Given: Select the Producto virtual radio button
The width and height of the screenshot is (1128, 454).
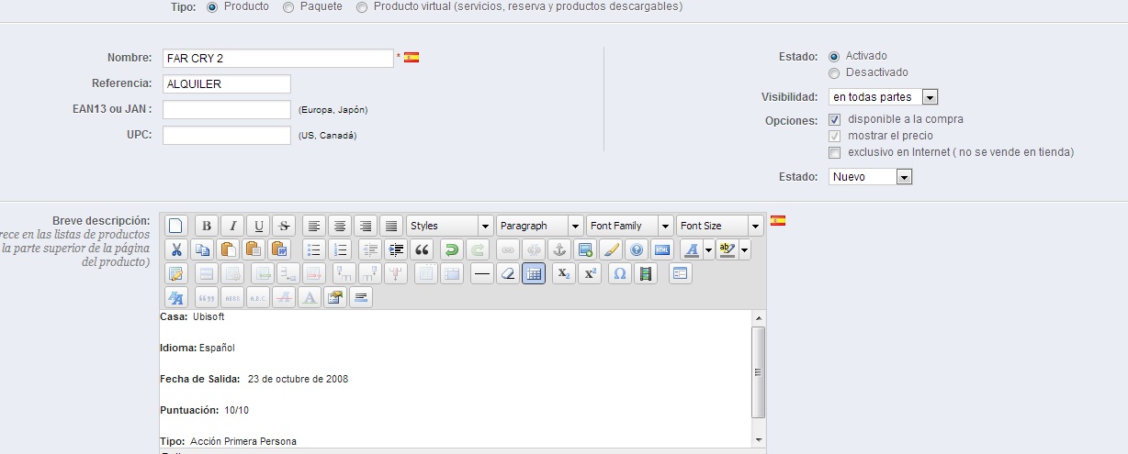Looking at the screenshot, I should coord(362,7).
